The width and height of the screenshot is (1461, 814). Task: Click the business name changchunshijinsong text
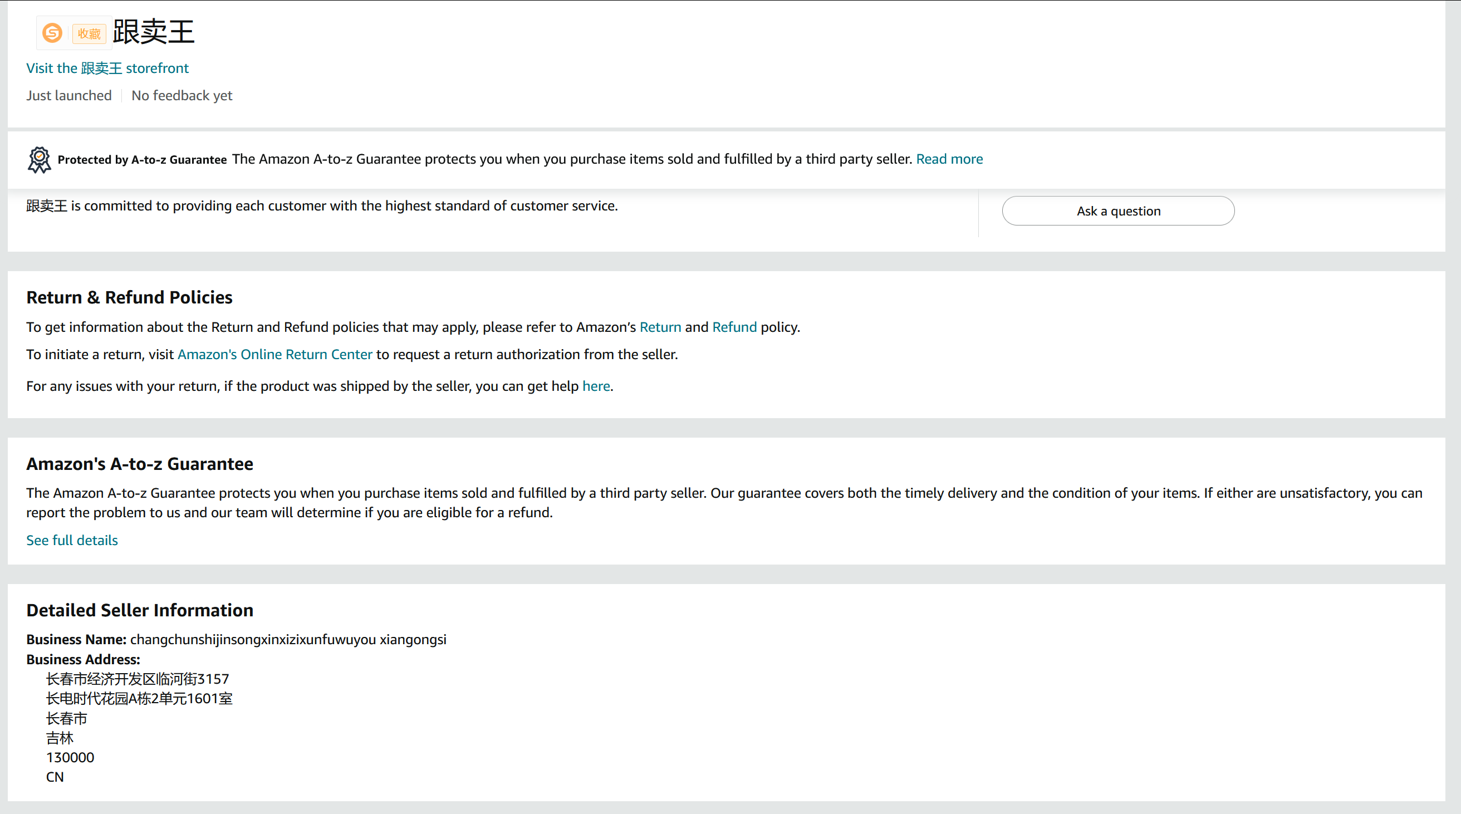coord(287,639)
